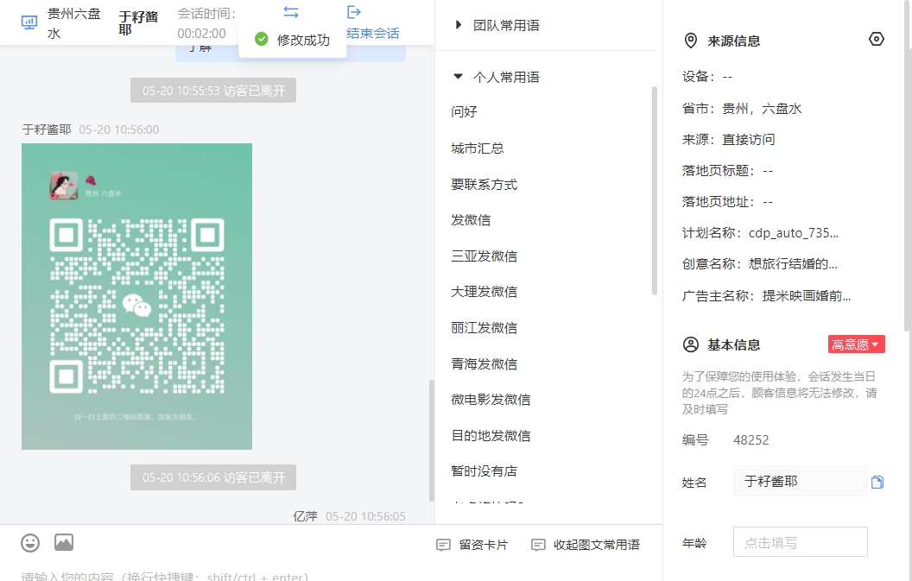Click the green success check icon
Image resolution: width=912 pixels, height=581 pixels.
(x=262, y=40)
